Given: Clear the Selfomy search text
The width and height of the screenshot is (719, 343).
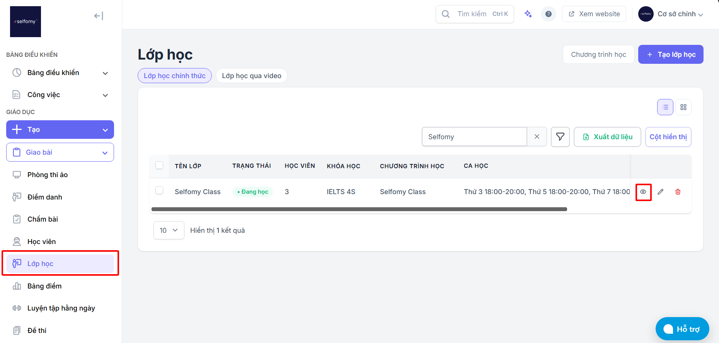Looking at the screenshot, I should click(x=537, y=137).
